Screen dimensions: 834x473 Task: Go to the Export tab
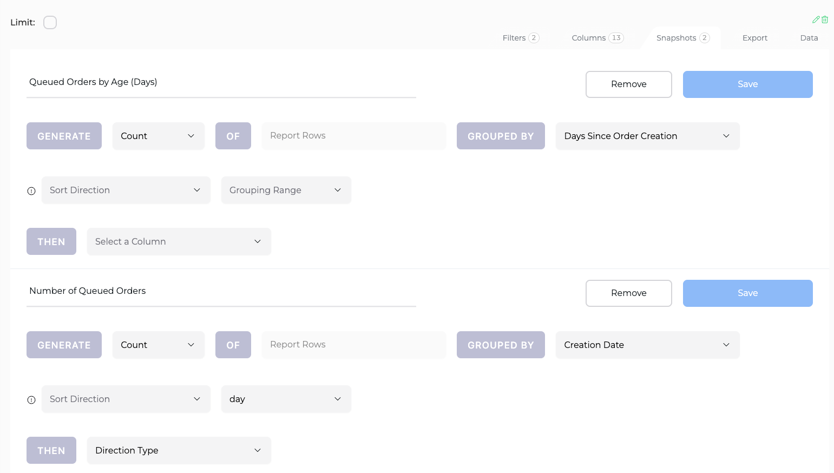point(755,38)
